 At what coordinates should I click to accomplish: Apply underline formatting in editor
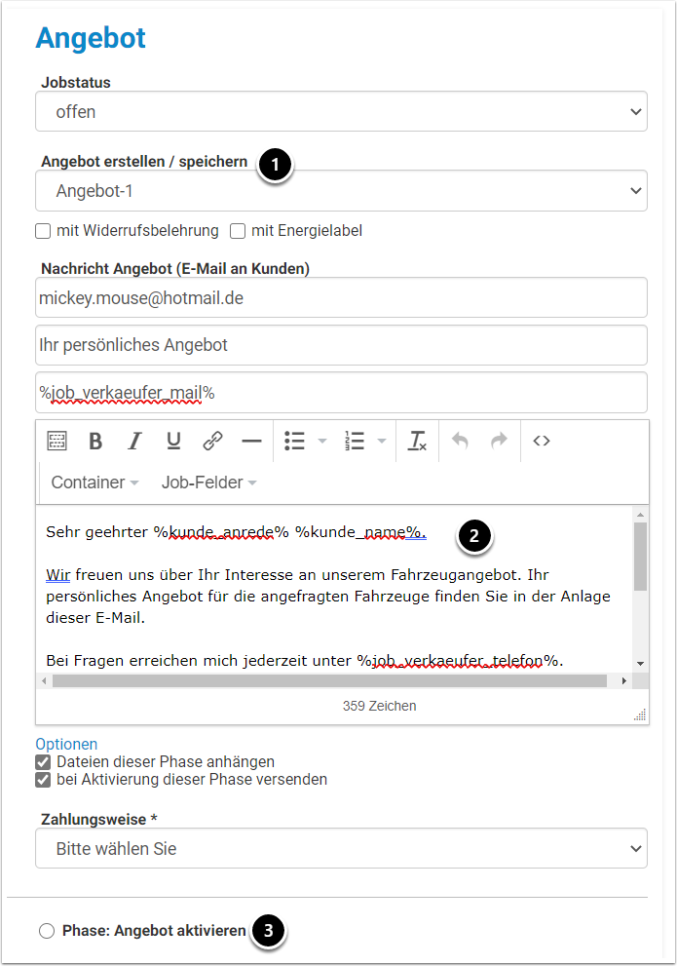(x=173, y=442)
